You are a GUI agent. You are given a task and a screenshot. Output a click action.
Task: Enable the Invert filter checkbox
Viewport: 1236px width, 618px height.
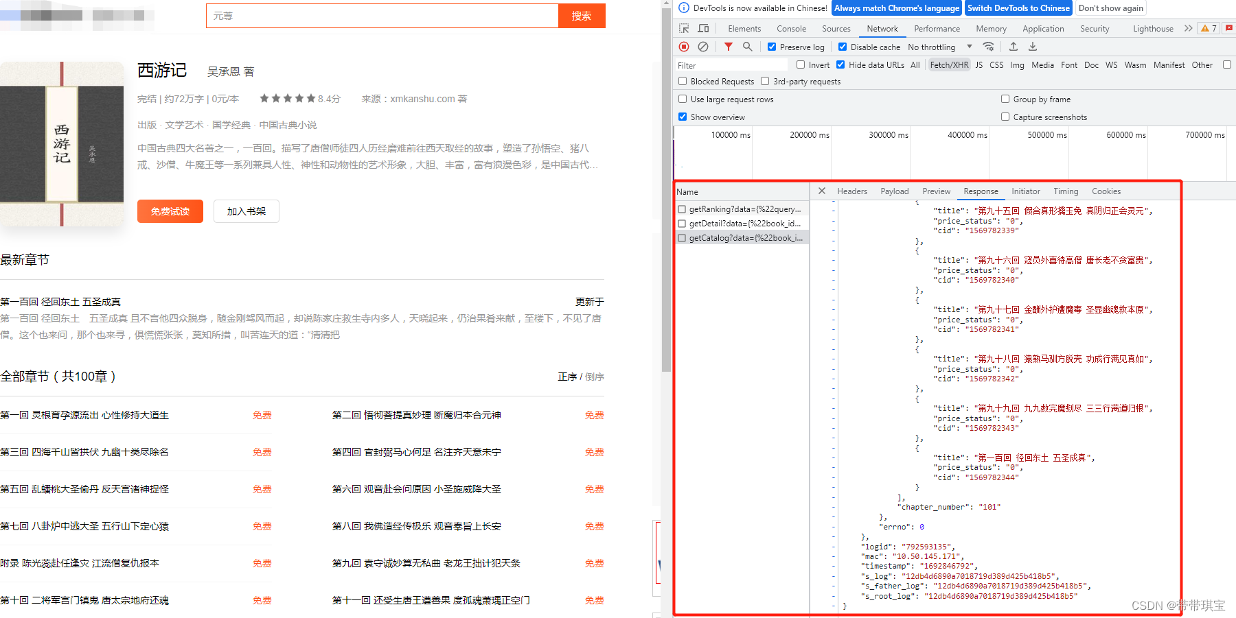pyautogui.click(x=801, y=64)
